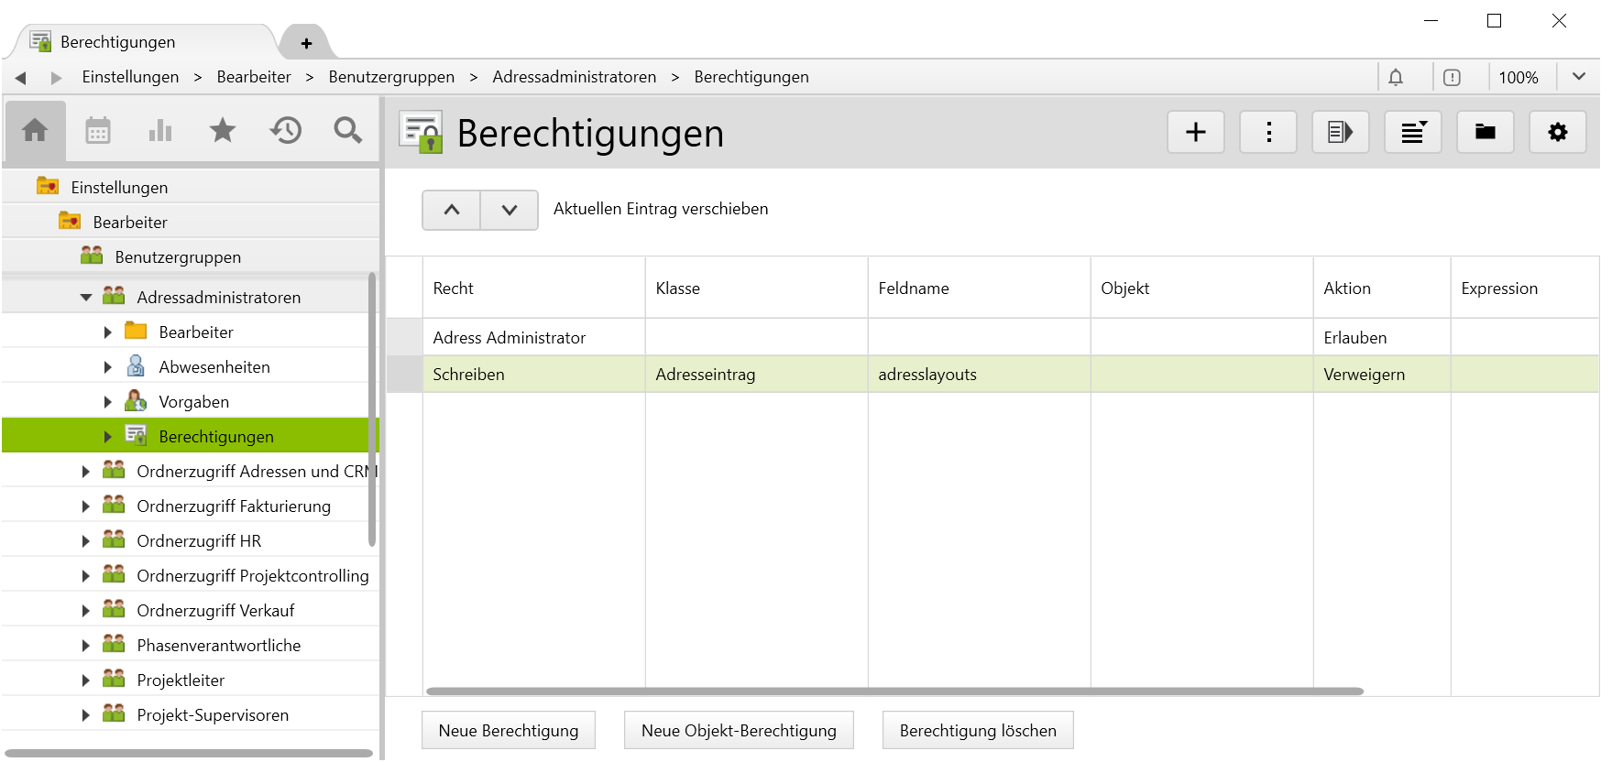The height and width of the screenshot is (762, 1601).
Task: Click the home icon in sidebar toolbar
Action: pos(35,131)
